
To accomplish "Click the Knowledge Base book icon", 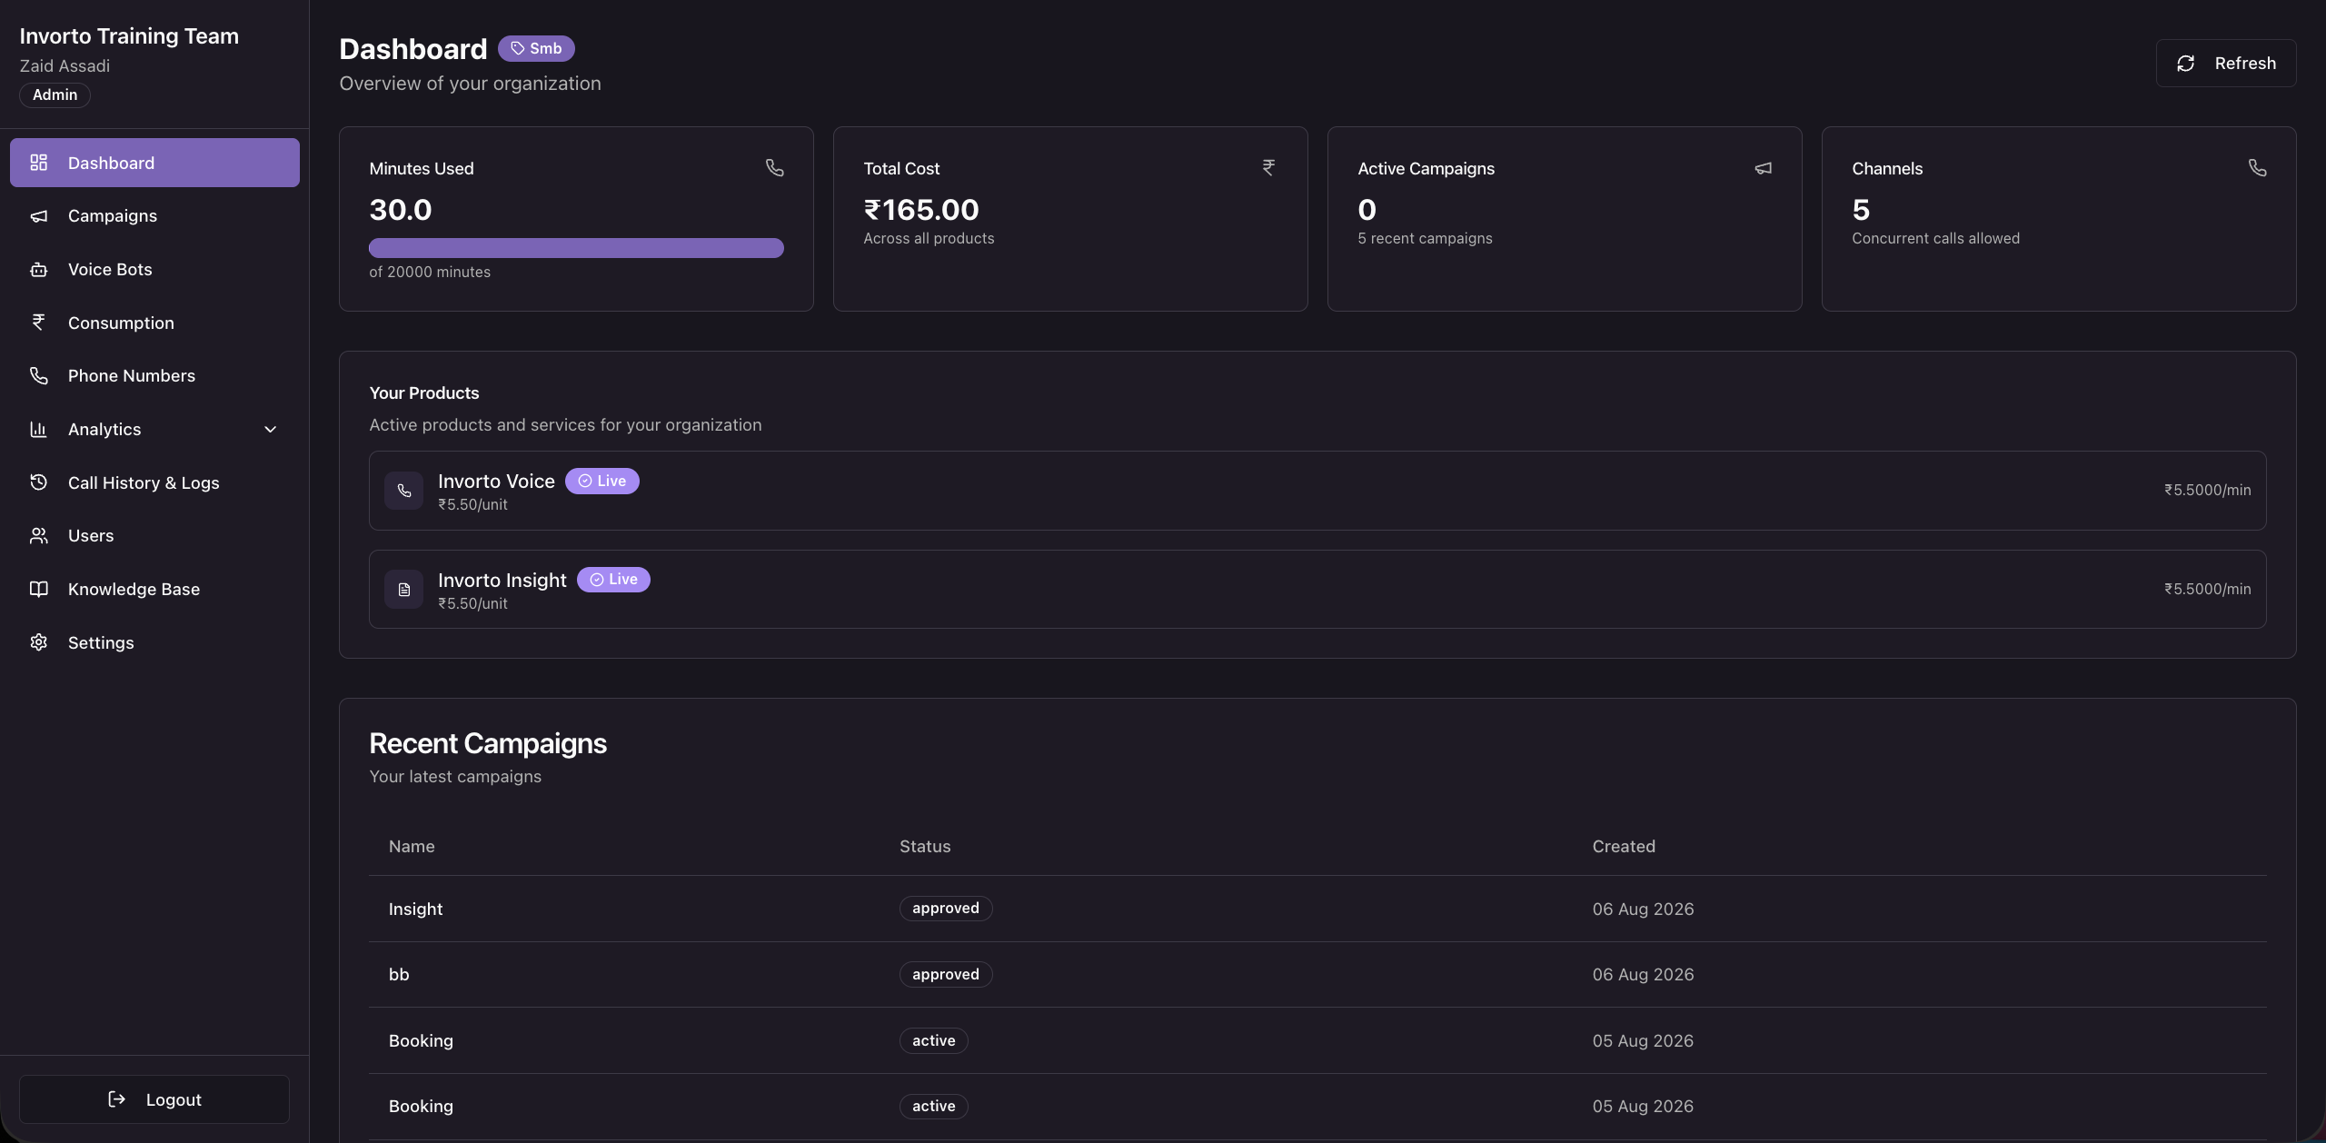I will click(38, 590).
